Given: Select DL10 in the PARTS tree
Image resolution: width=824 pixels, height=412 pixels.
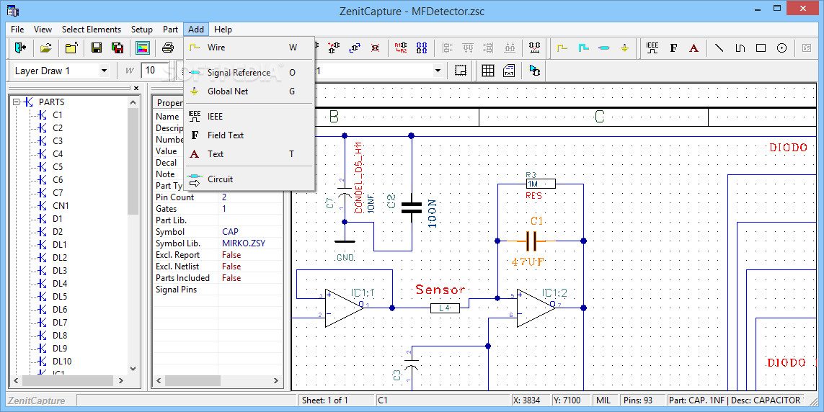Looking at the screenshot, I should click(x=62, y=361).
